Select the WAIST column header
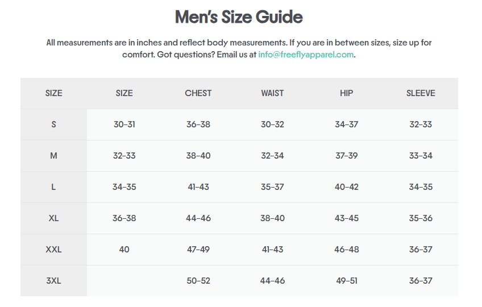Viewport: 482px width, 307px height. point(272,93)
